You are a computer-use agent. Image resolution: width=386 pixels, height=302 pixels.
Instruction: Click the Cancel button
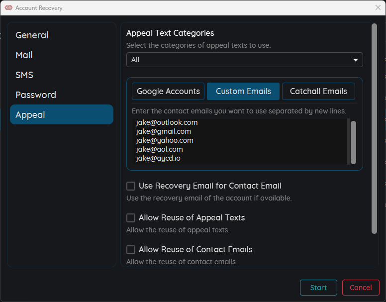click(x=361, y=288)
